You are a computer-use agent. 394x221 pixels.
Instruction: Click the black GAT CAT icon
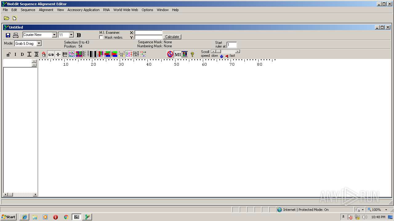point(136,54)
